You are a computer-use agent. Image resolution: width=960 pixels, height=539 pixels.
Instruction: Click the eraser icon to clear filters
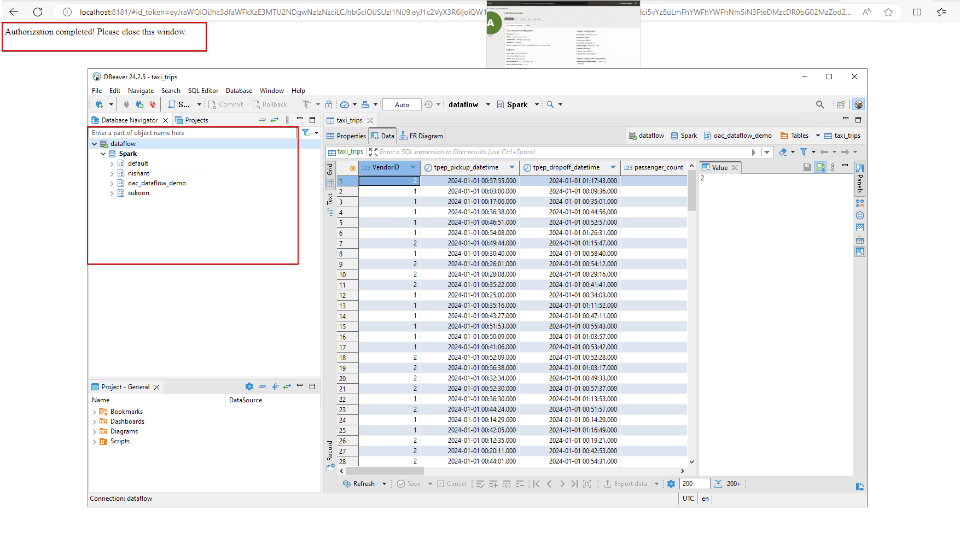click(783, 152)
